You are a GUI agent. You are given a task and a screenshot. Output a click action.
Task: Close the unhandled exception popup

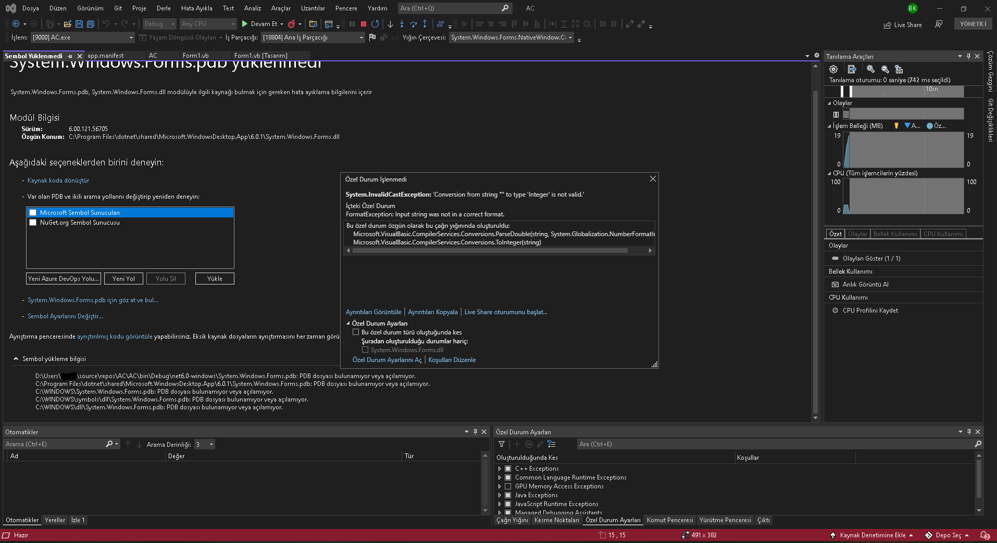653,179
